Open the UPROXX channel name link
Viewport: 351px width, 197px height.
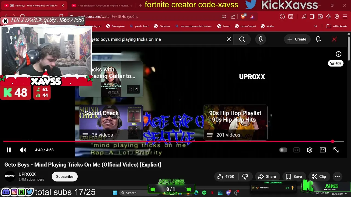(27, 174)
